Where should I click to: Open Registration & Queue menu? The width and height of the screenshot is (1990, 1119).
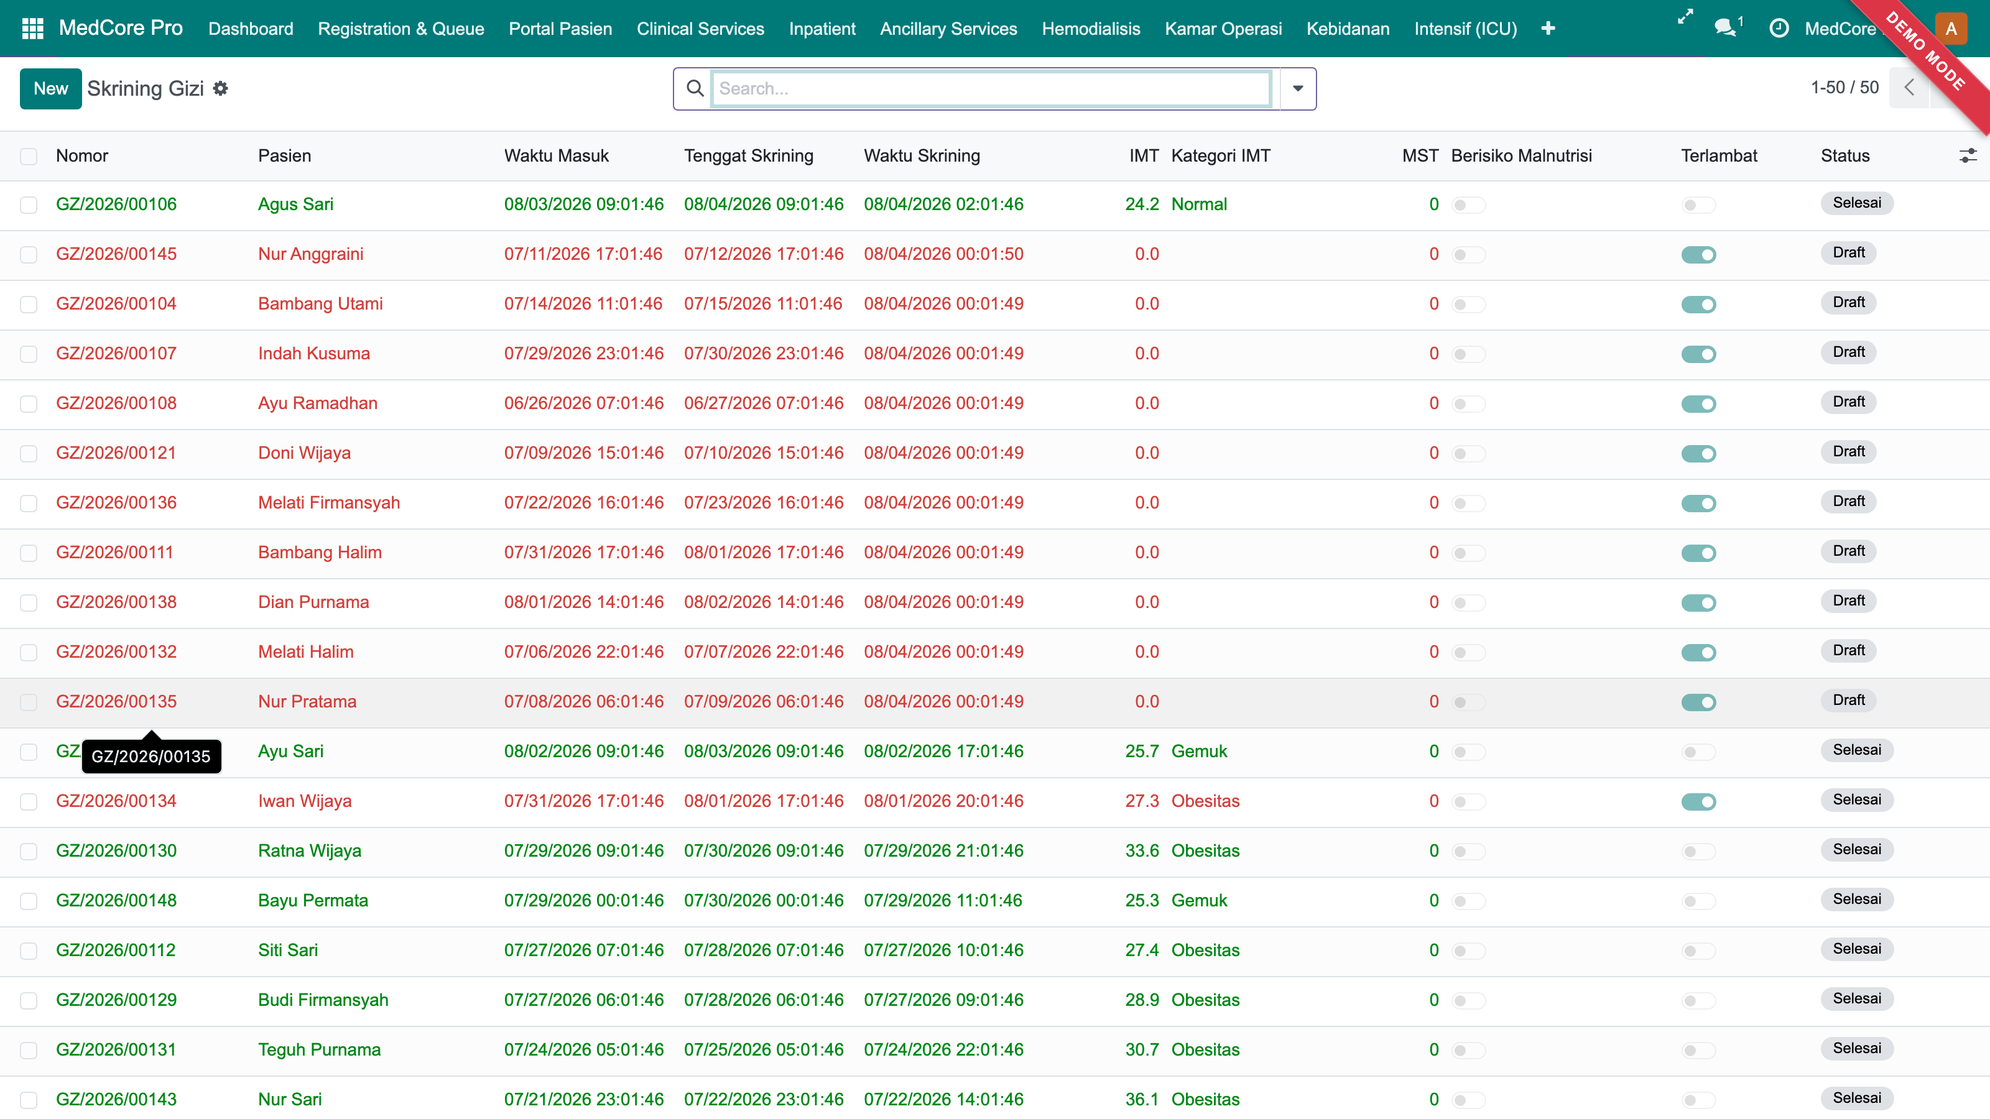coord(401,29)
